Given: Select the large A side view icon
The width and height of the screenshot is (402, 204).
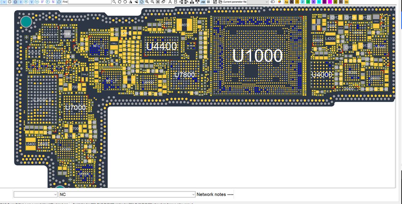Looking at the screenshot, I should coord(170,2).
